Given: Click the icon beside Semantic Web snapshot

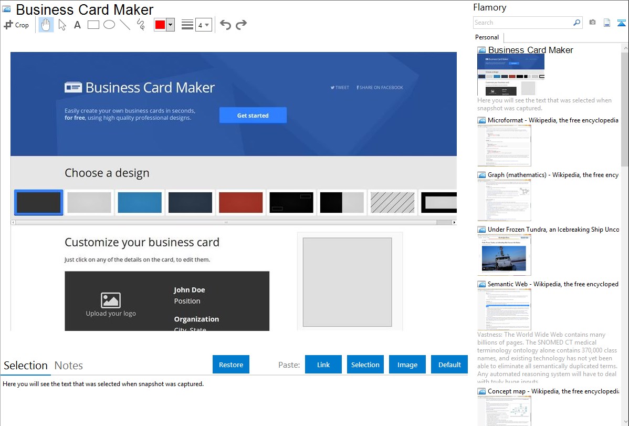Looking at the screenshot, I should 482,284.
